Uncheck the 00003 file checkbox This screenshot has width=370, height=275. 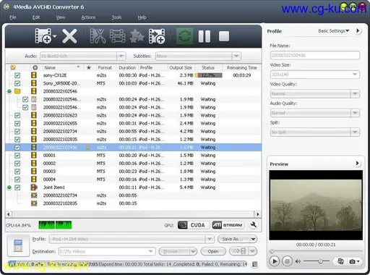17,172
